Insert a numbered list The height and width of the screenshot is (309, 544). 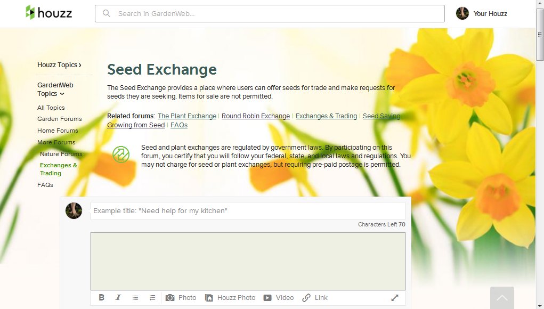click(152, 298)
